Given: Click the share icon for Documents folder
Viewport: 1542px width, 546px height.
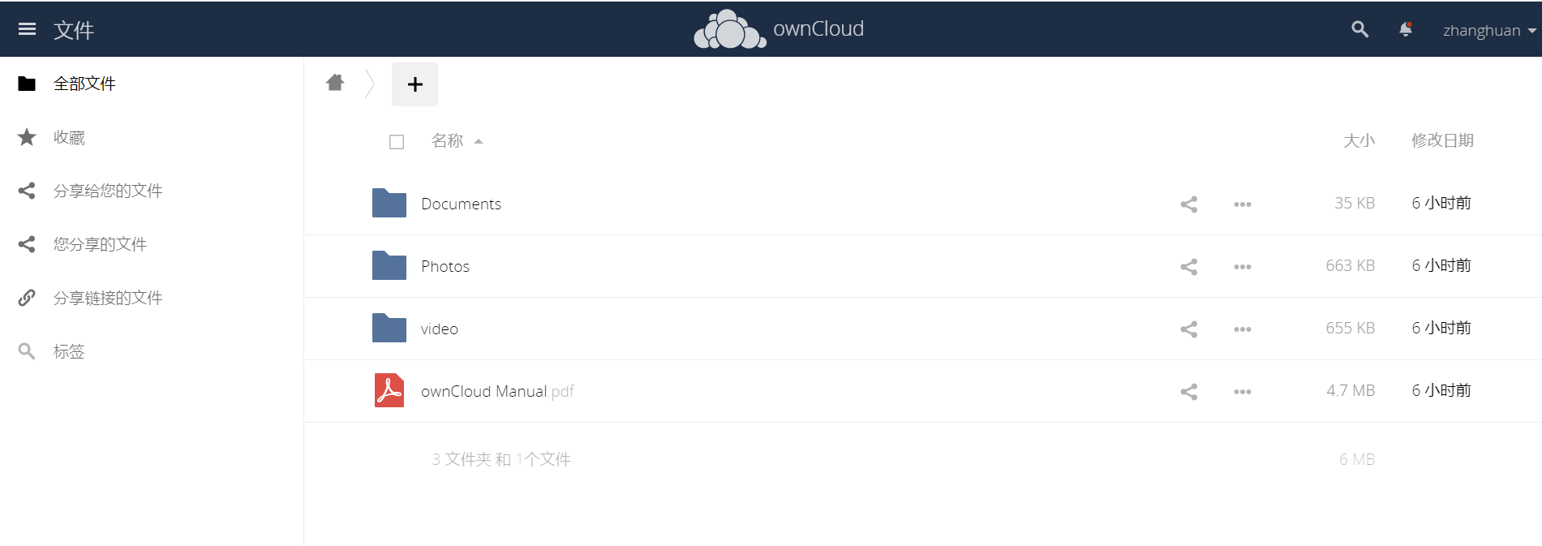Looking at the screenshot, I should (1188, 204).
